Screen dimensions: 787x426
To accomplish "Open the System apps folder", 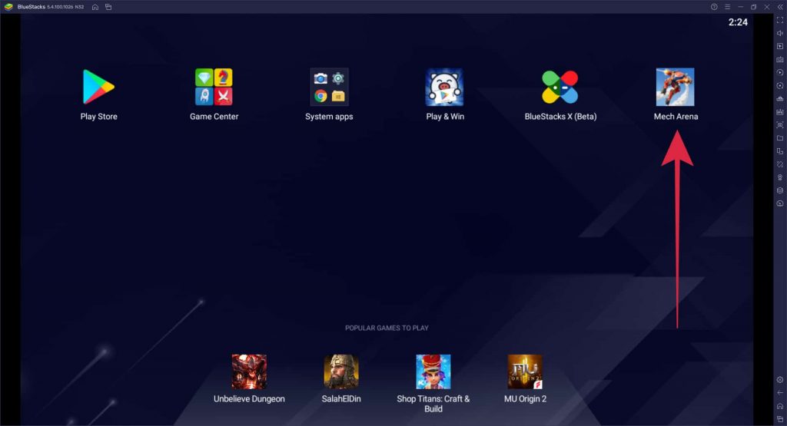I will (x=329, y=88).
